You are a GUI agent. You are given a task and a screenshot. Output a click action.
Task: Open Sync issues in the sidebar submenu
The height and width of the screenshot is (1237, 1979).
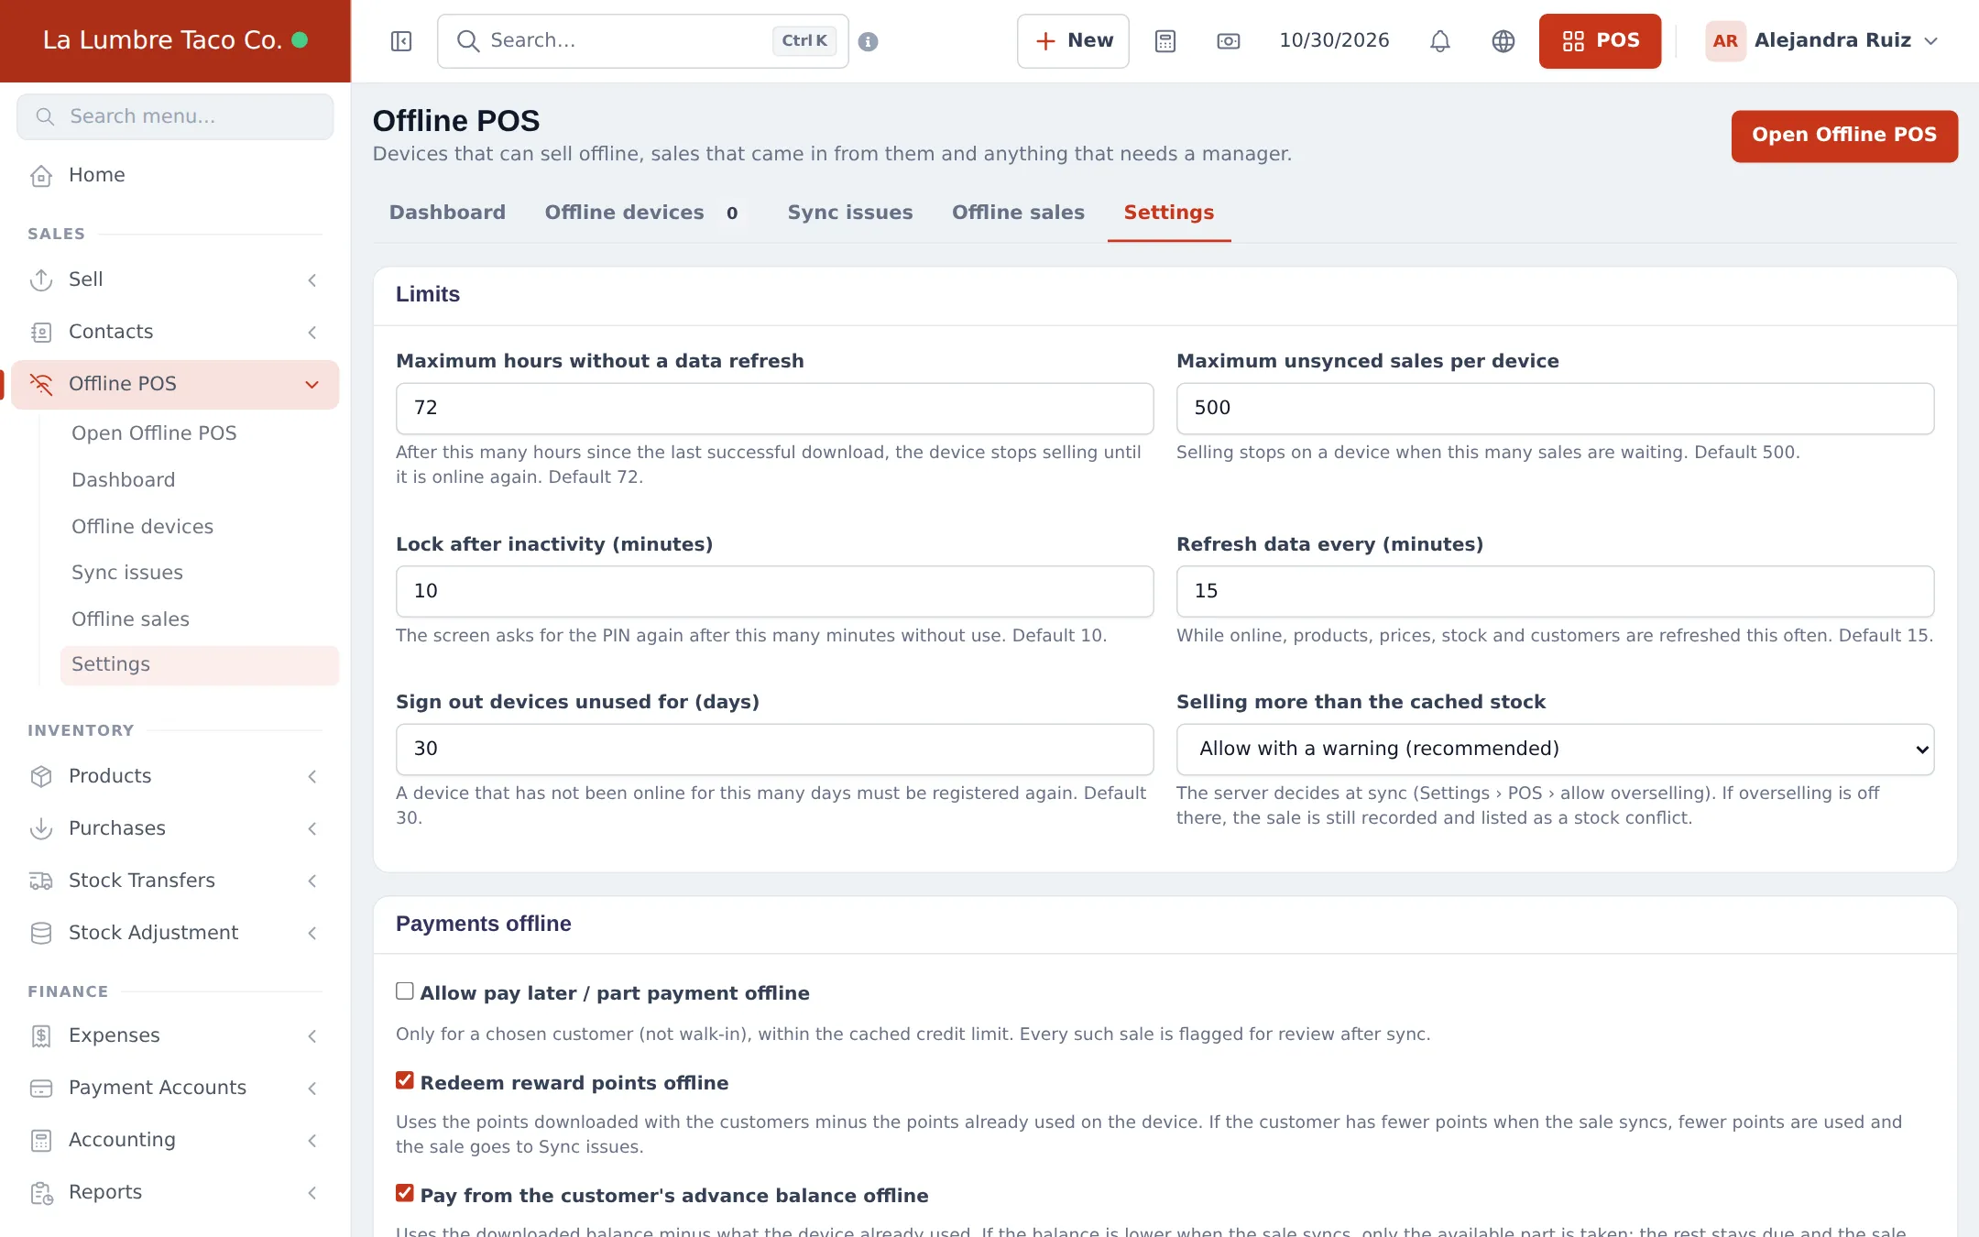[127, 573]
